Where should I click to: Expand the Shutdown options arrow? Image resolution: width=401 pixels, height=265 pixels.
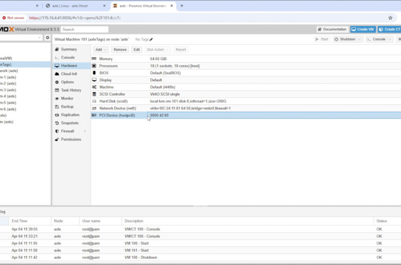pos(359,40)
